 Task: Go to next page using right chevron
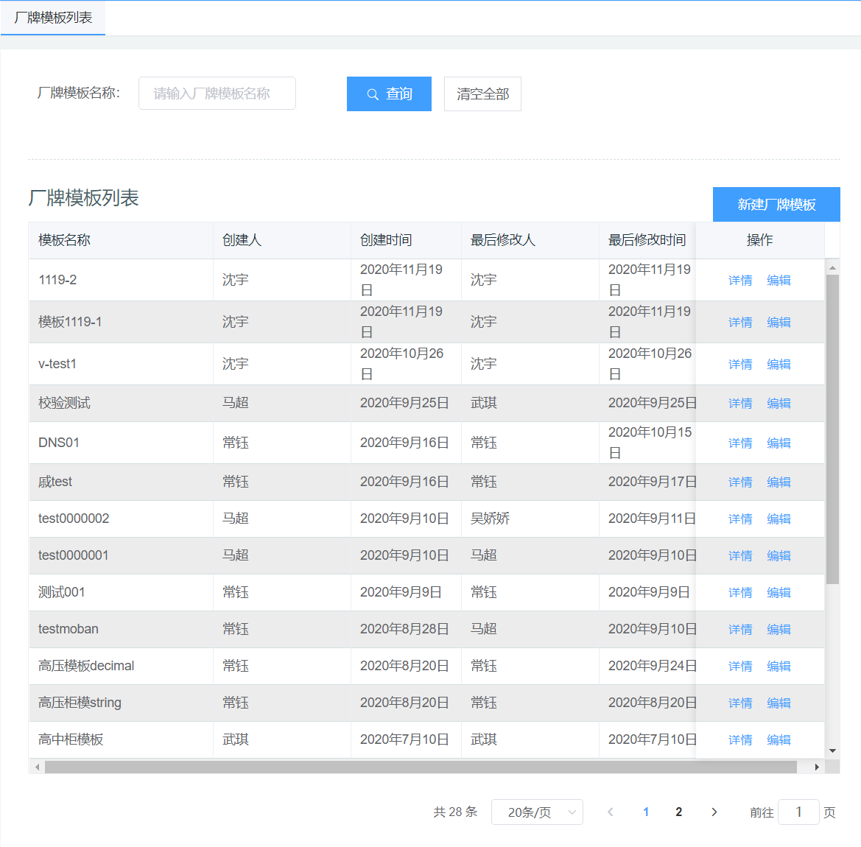(x=714, y=812)
